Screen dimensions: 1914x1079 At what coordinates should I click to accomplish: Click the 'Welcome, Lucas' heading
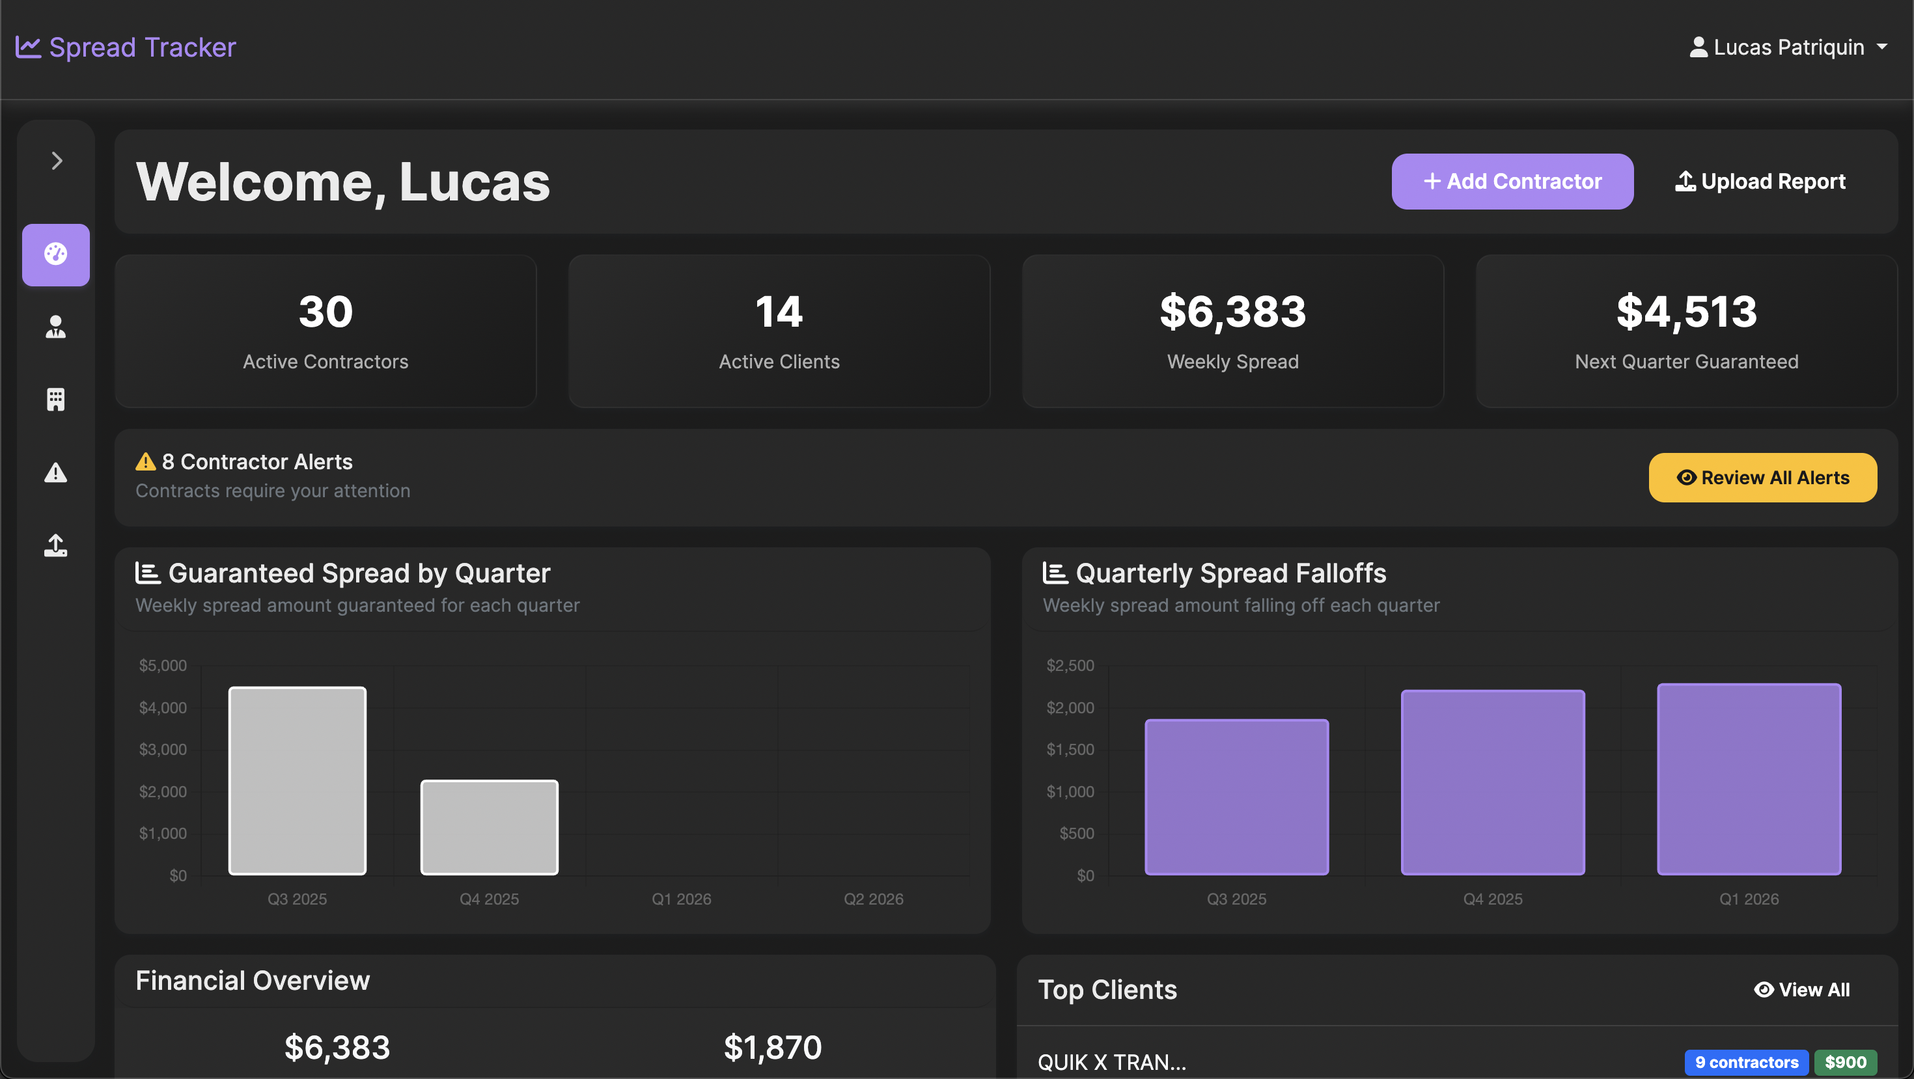coord(342,182)
